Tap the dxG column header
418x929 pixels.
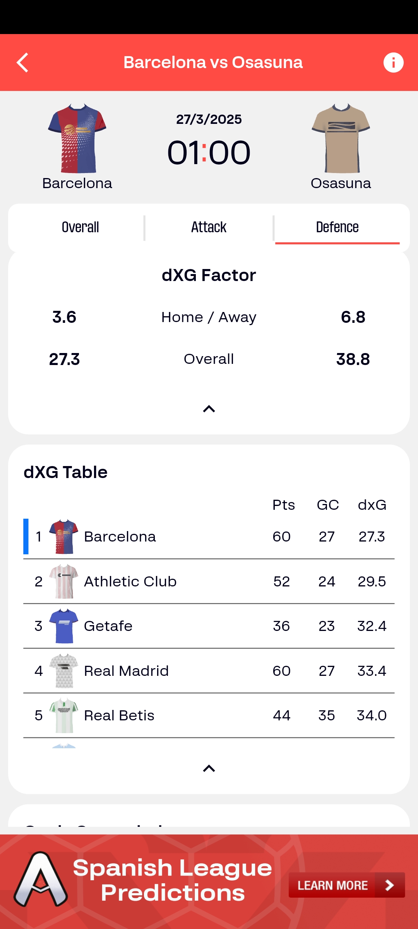(372, 505)
